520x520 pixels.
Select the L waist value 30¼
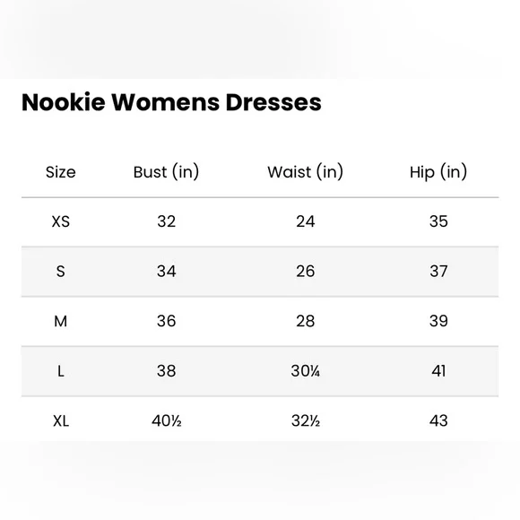point(306,371)
